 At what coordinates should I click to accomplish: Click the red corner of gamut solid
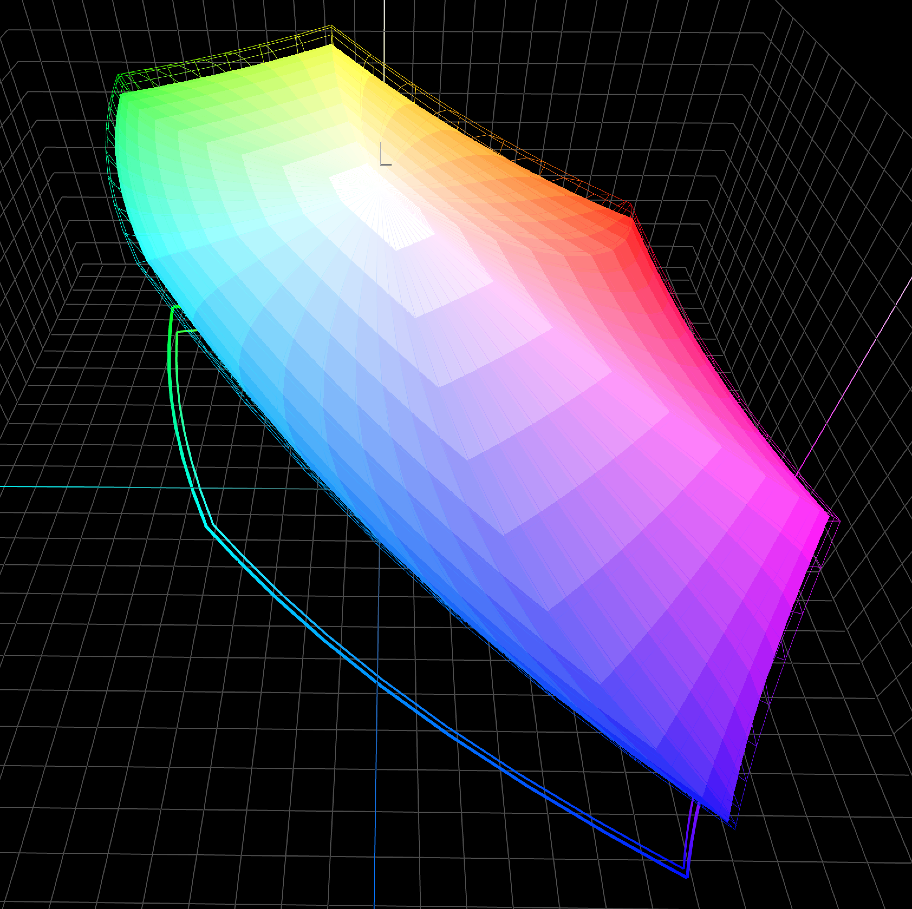(630, 220)
